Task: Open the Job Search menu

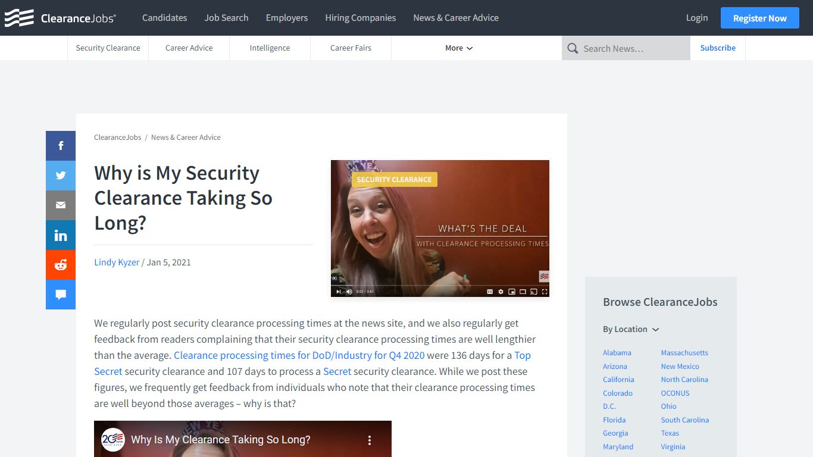Action: [226, 18]
